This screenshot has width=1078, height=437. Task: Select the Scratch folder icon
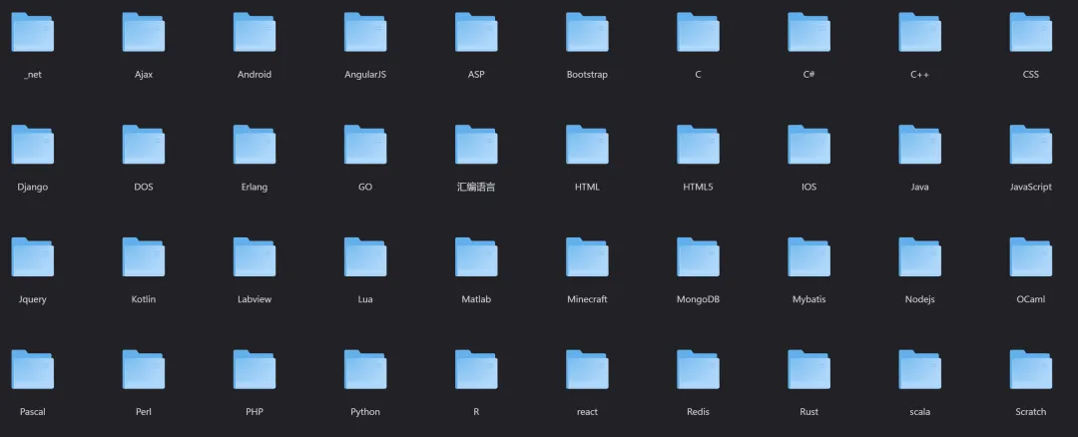[1030, 370]
